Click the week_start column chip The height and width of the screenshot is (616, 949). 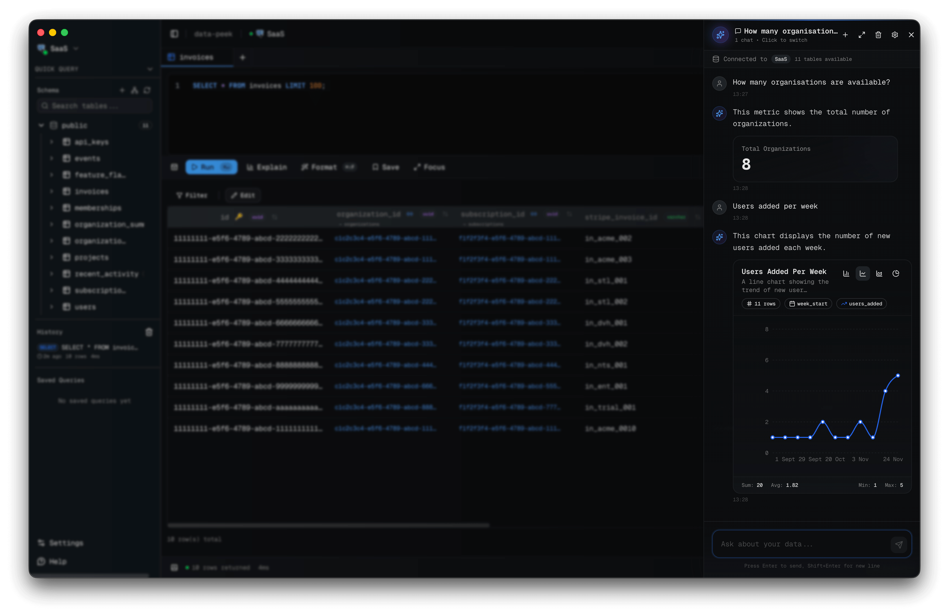coord(808,304)
